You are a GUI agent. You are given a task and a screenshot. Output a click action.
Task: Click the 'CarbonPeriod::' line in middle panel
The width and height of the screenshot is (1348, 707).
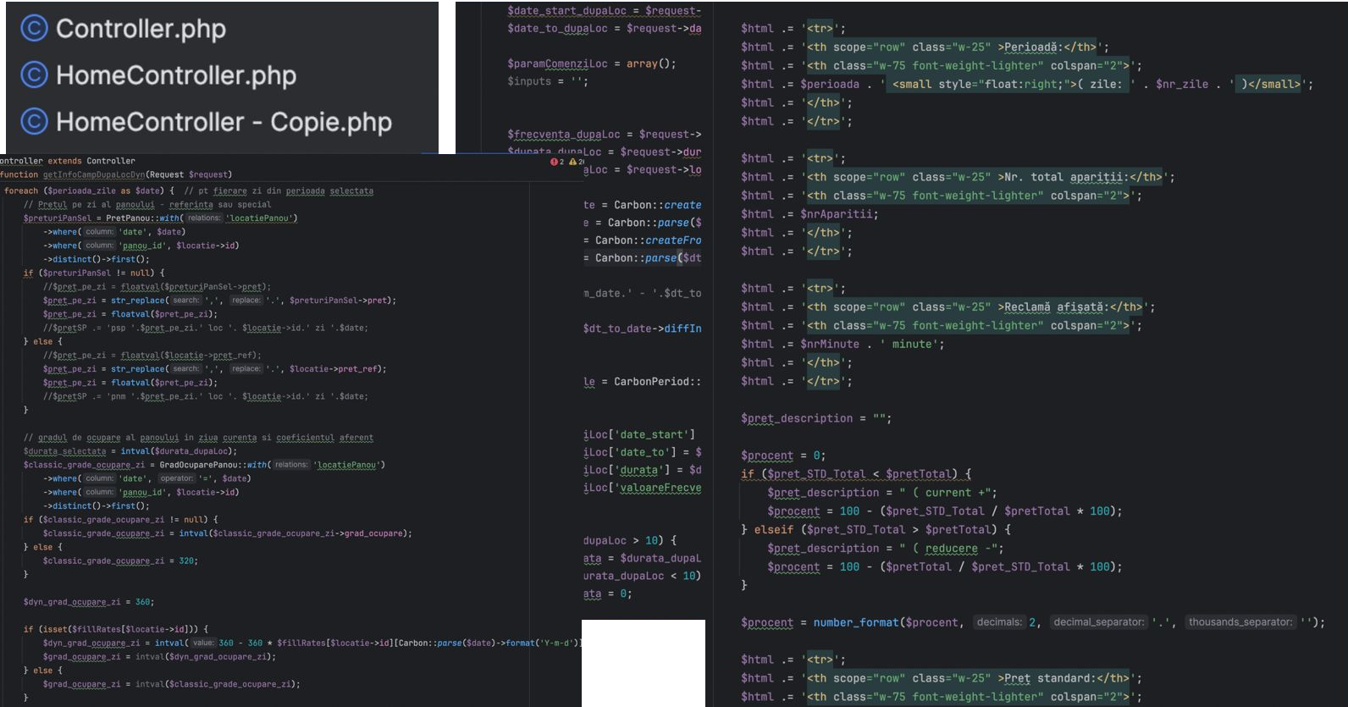(x=642, y=382)
